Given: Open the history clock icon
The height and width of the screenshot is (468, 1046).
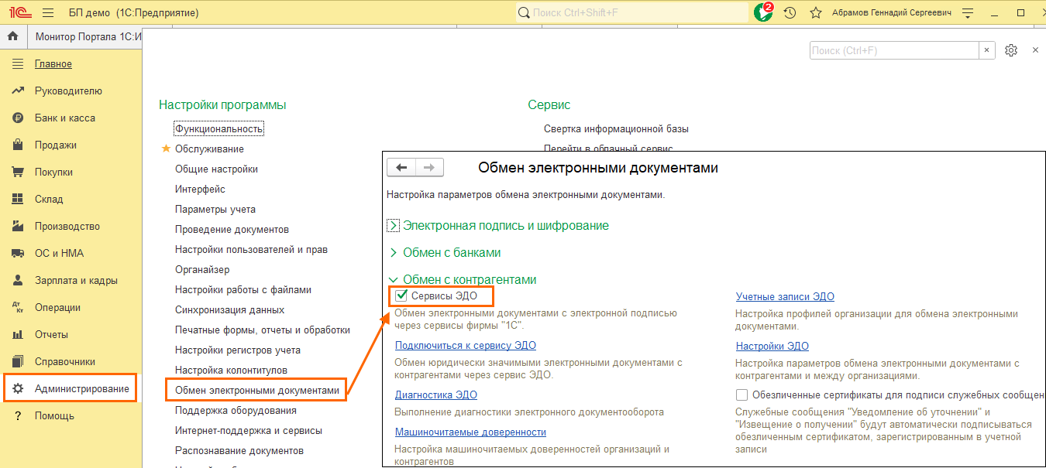Looking at the screenshot, I should [x=790, y=13].
